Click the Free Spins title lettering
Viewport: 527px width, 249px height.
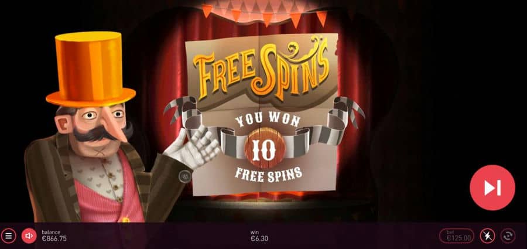tap(261, 69)
